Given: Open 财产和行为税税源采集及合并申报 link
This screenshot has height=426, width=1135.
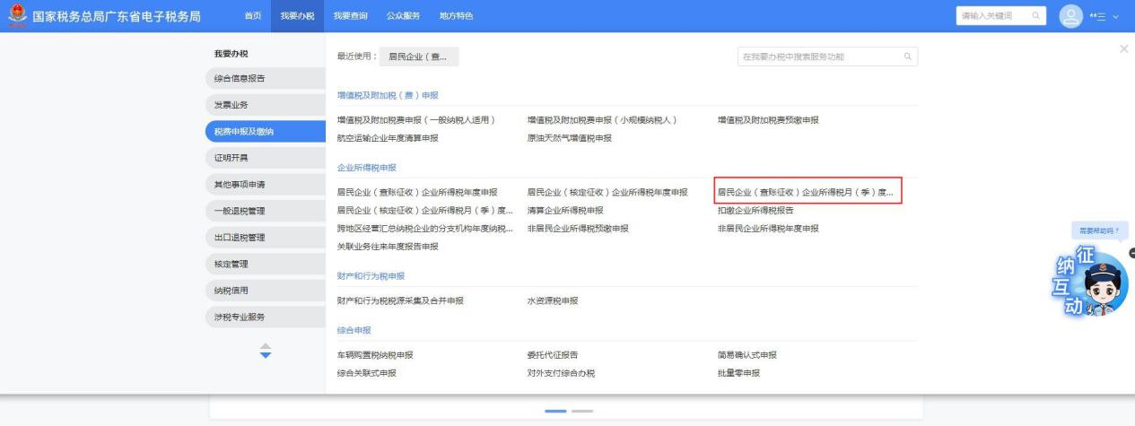Looking at the screenshot, I should point(400,300).
